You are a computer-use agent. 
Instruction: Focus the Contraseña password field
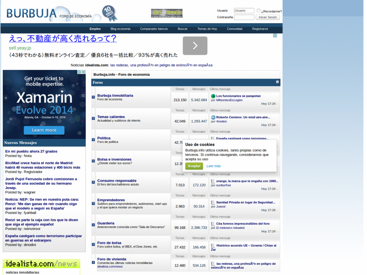244,17
